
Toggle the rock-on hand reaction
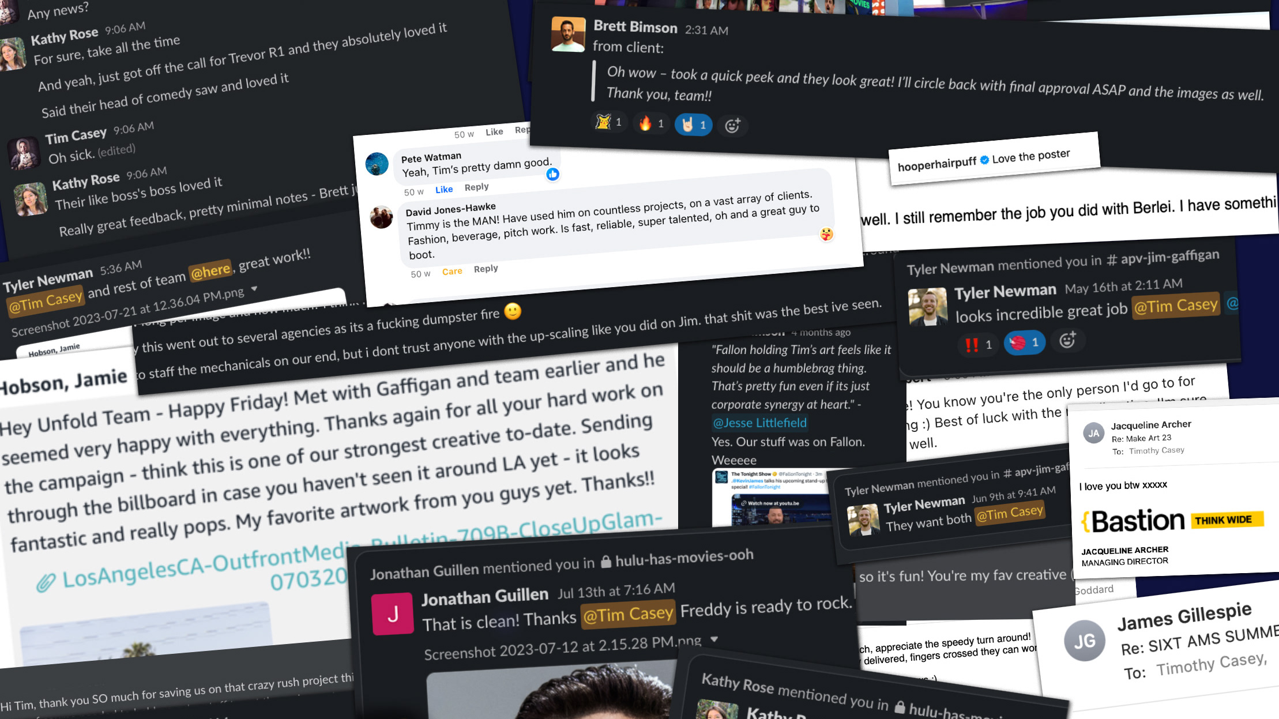tap(694, 125)
